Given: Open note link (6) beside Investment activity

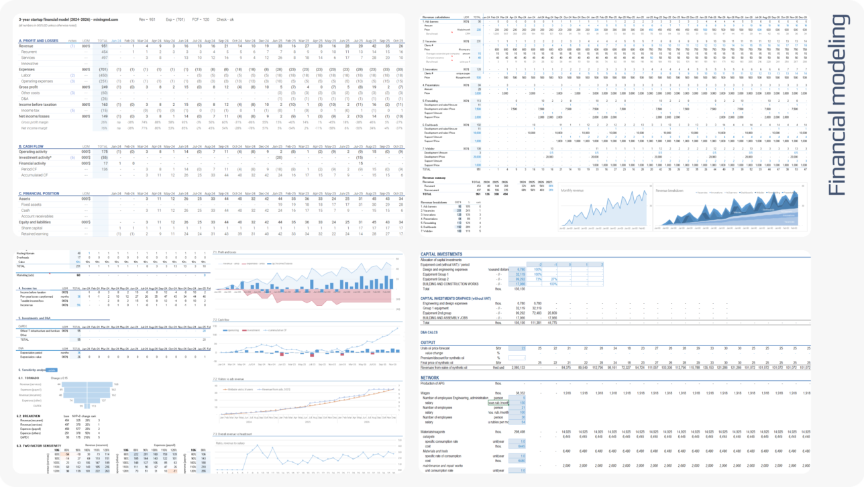Looking at the screenshot, I should 72,157.
